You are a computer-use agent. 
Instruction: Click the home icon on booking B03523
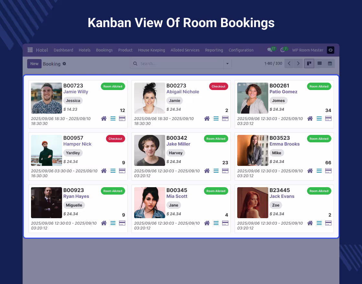[x=310, y=171]
